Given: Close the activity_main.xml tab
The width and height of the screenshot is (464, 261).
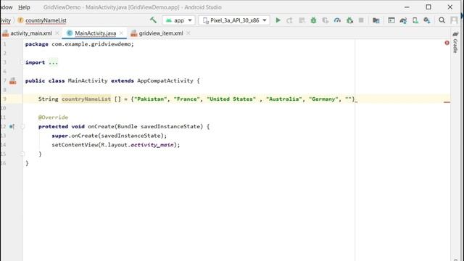Looking at the screenshot, I should pyautogui.click(x=57, y=33).
